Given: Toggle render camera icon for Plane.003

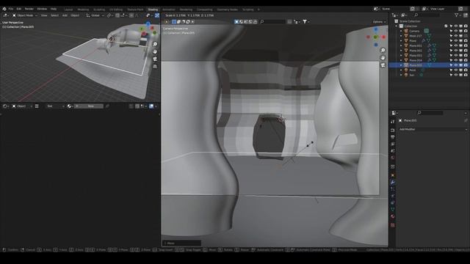Looking at the screenshot, I should click(466, 56).
